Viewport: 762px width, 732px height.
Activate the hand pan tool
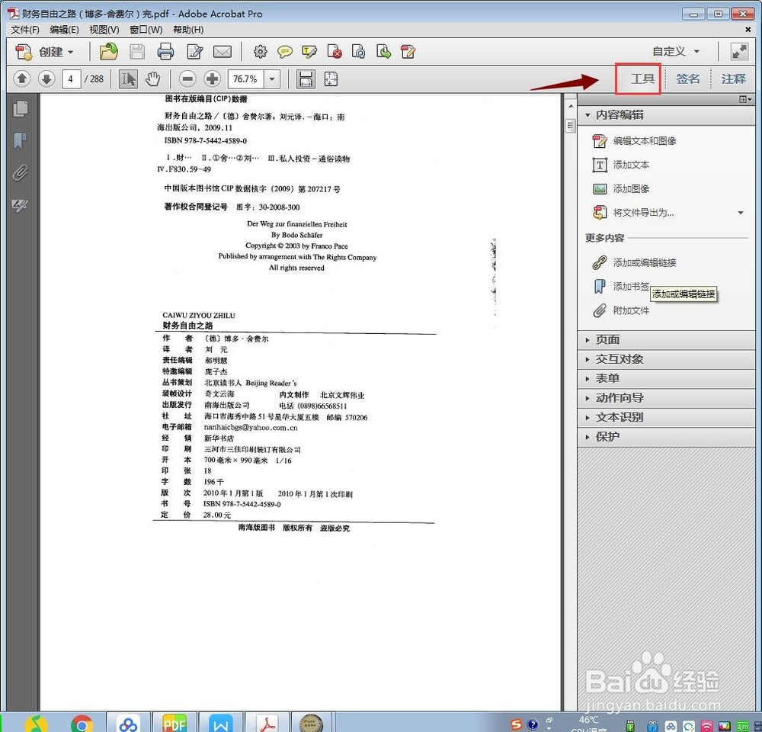click(153, 79)
